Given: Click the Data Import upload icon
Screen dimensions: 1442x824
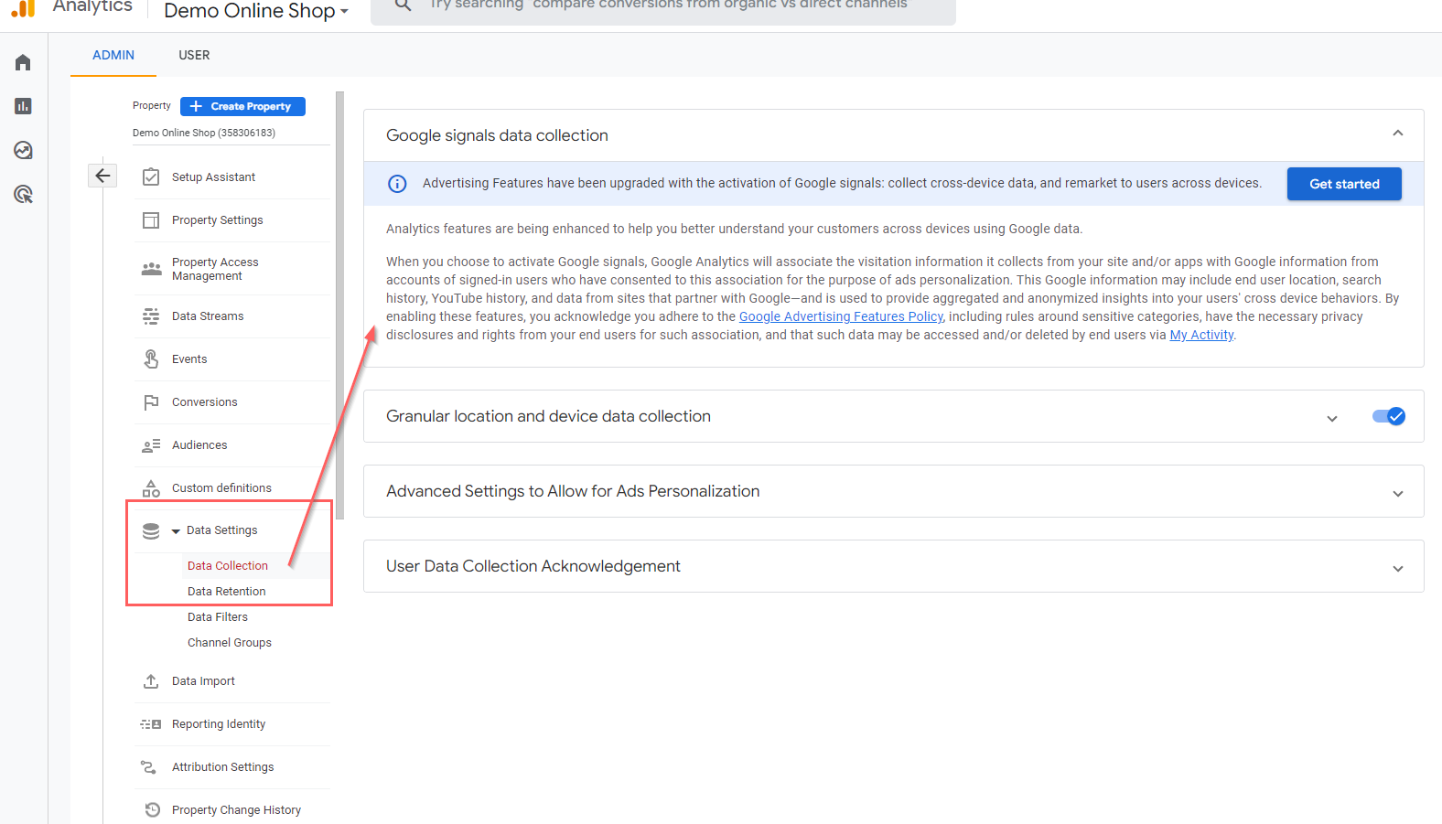Looking at the screenshot, I should (151, 681).
